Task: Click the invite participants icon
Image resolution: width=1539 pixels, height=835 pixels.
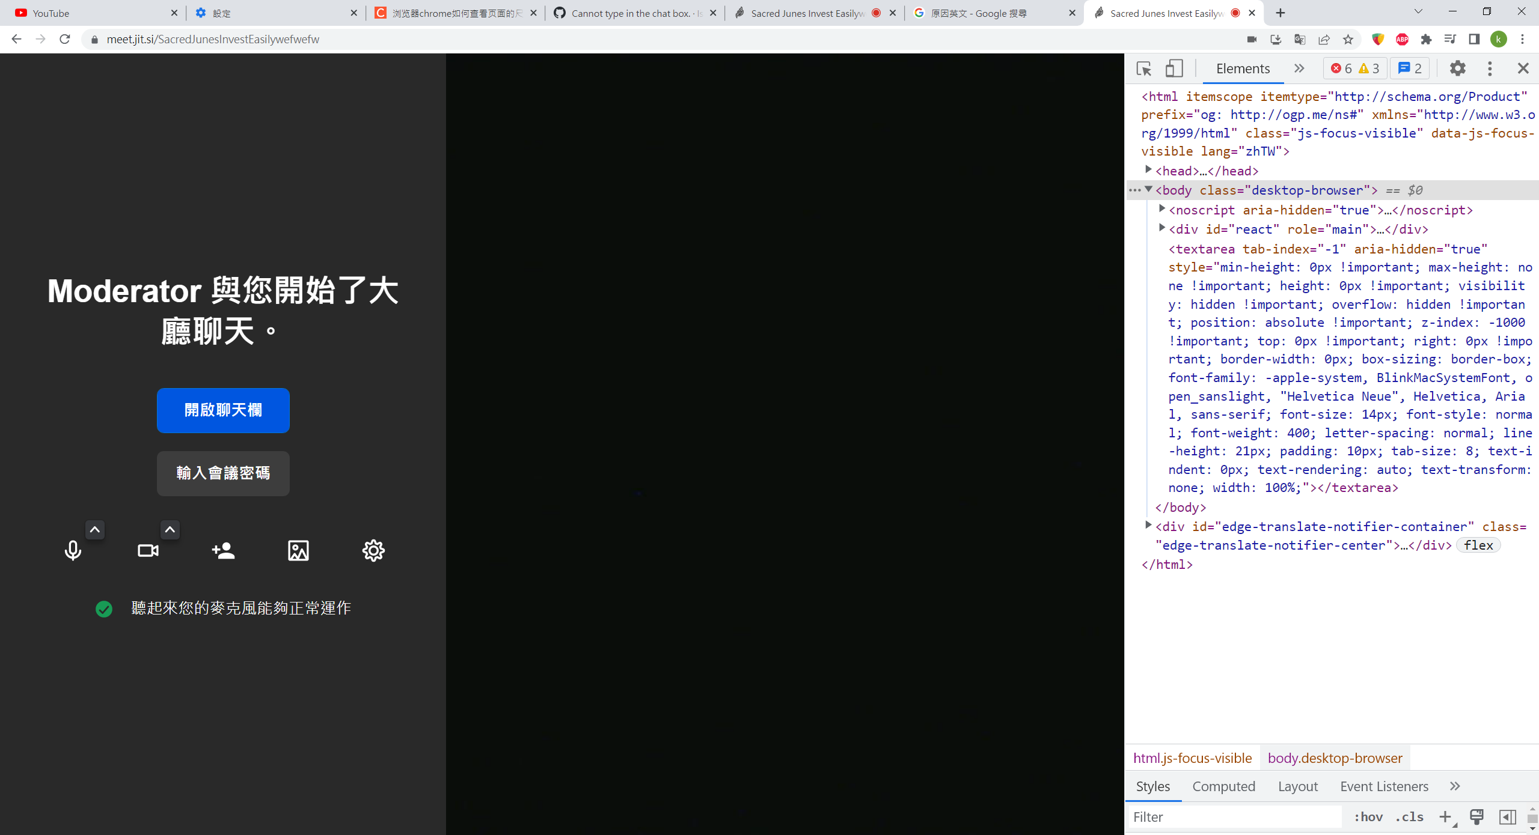Action: [223, 550]
